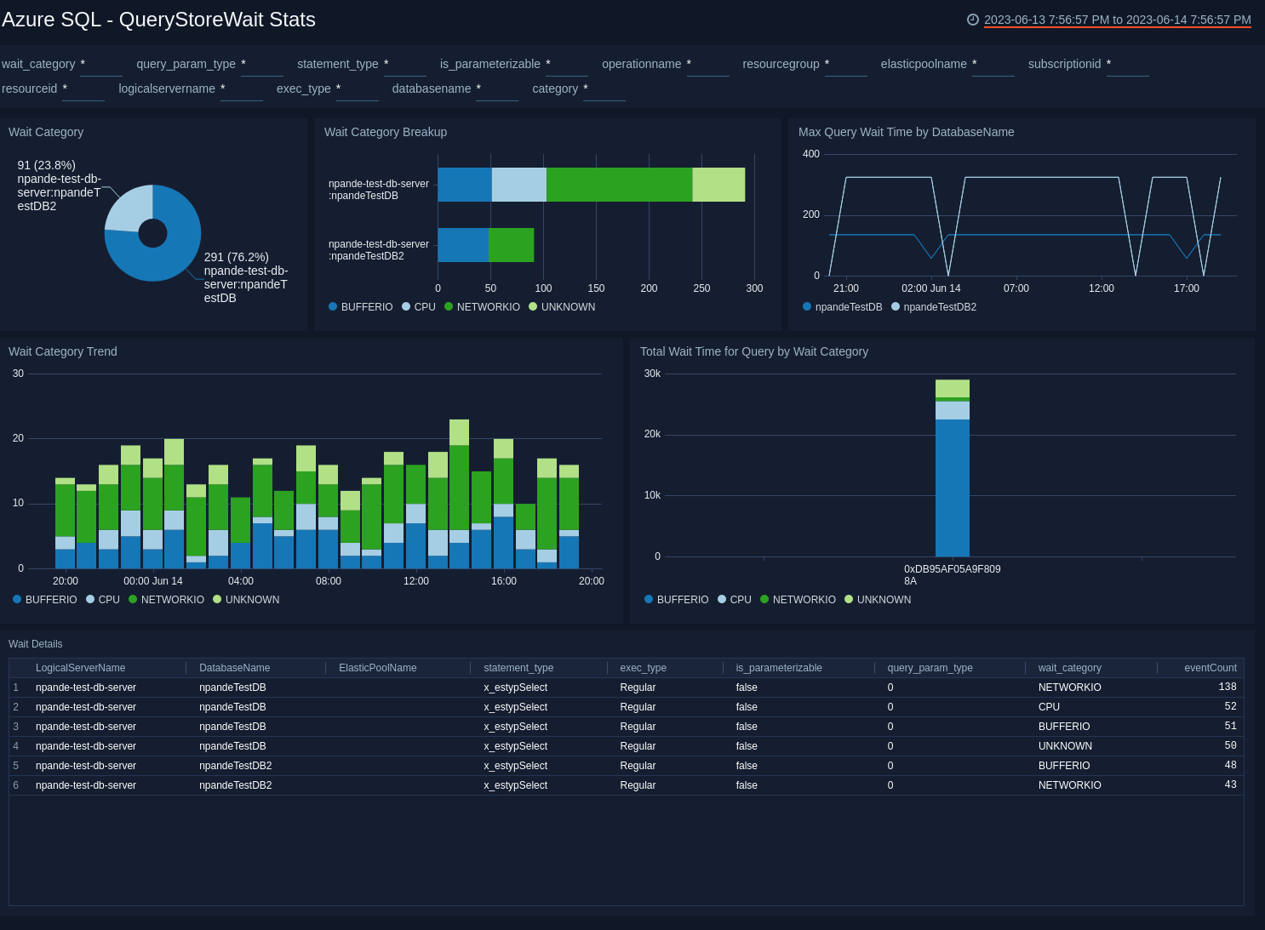1265x930 pixels.
Task: Edit the is_parameterizable filter field
Action: (567, 65)
